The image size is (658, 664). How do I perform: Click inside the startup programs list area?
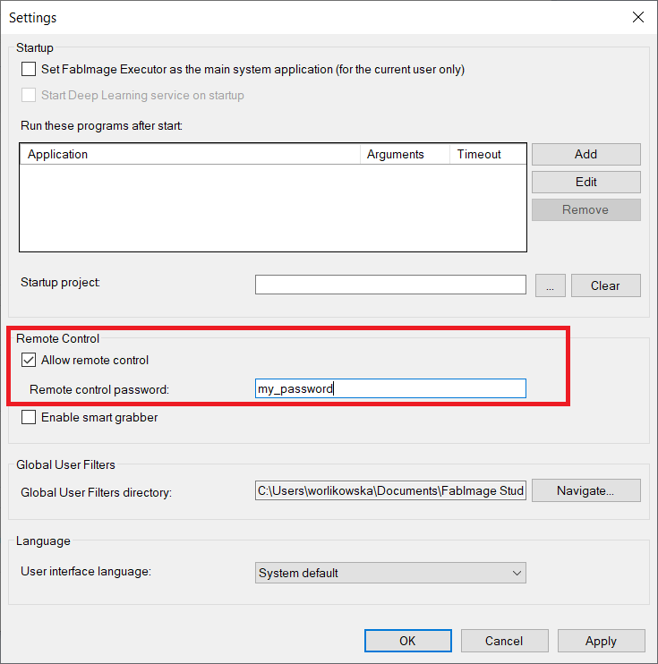272,207
